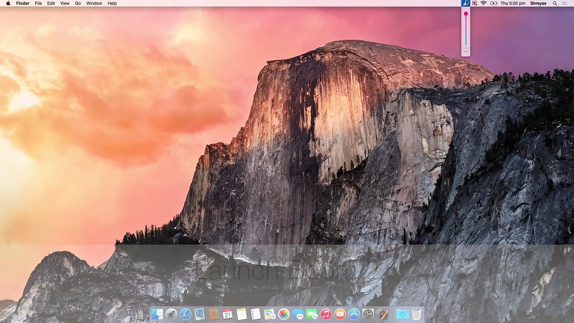Click the three-dots more button under slider
Image resolution: width=574 pixels, height=323 pixels.
click(x=466, y=52)
